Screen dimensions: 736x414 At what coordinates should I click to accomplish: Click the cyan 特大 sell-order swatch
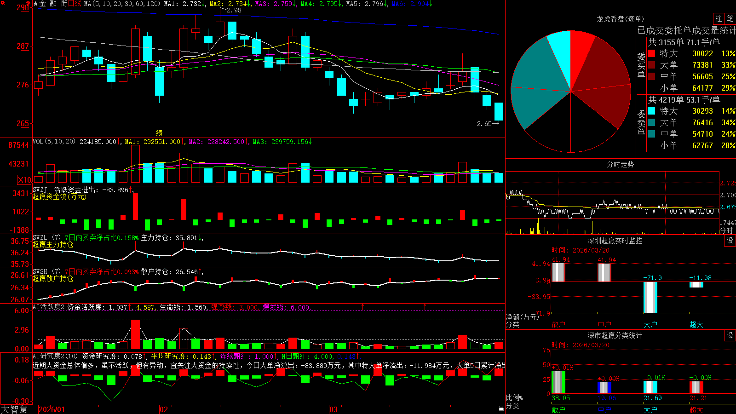pyautogui.click(x=651, y=111)
